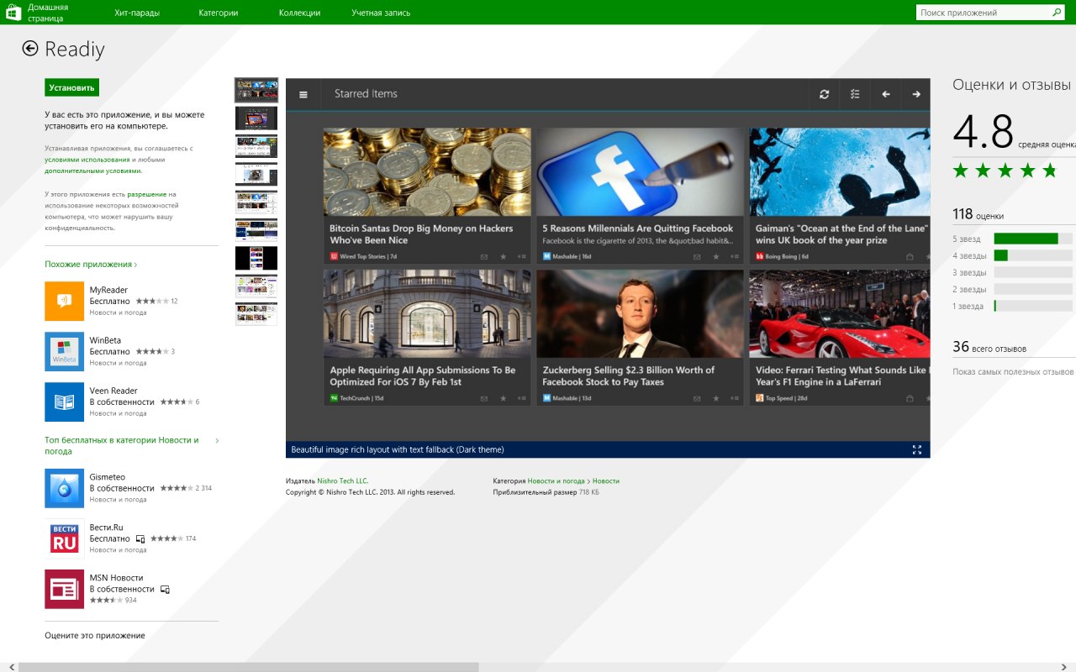
Task: Open the Veen Reader app icon
Action: (x=64, y=402)
